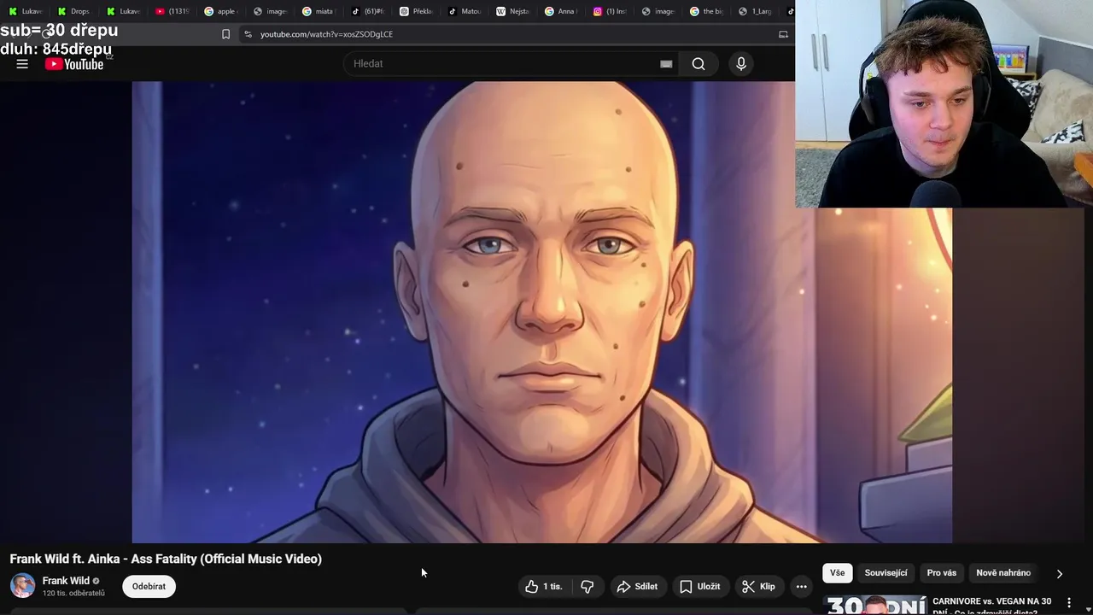This screenshot has height=615, width=1093.
Task: Dislike the video with thumbs-down
Action: (587, 587)
